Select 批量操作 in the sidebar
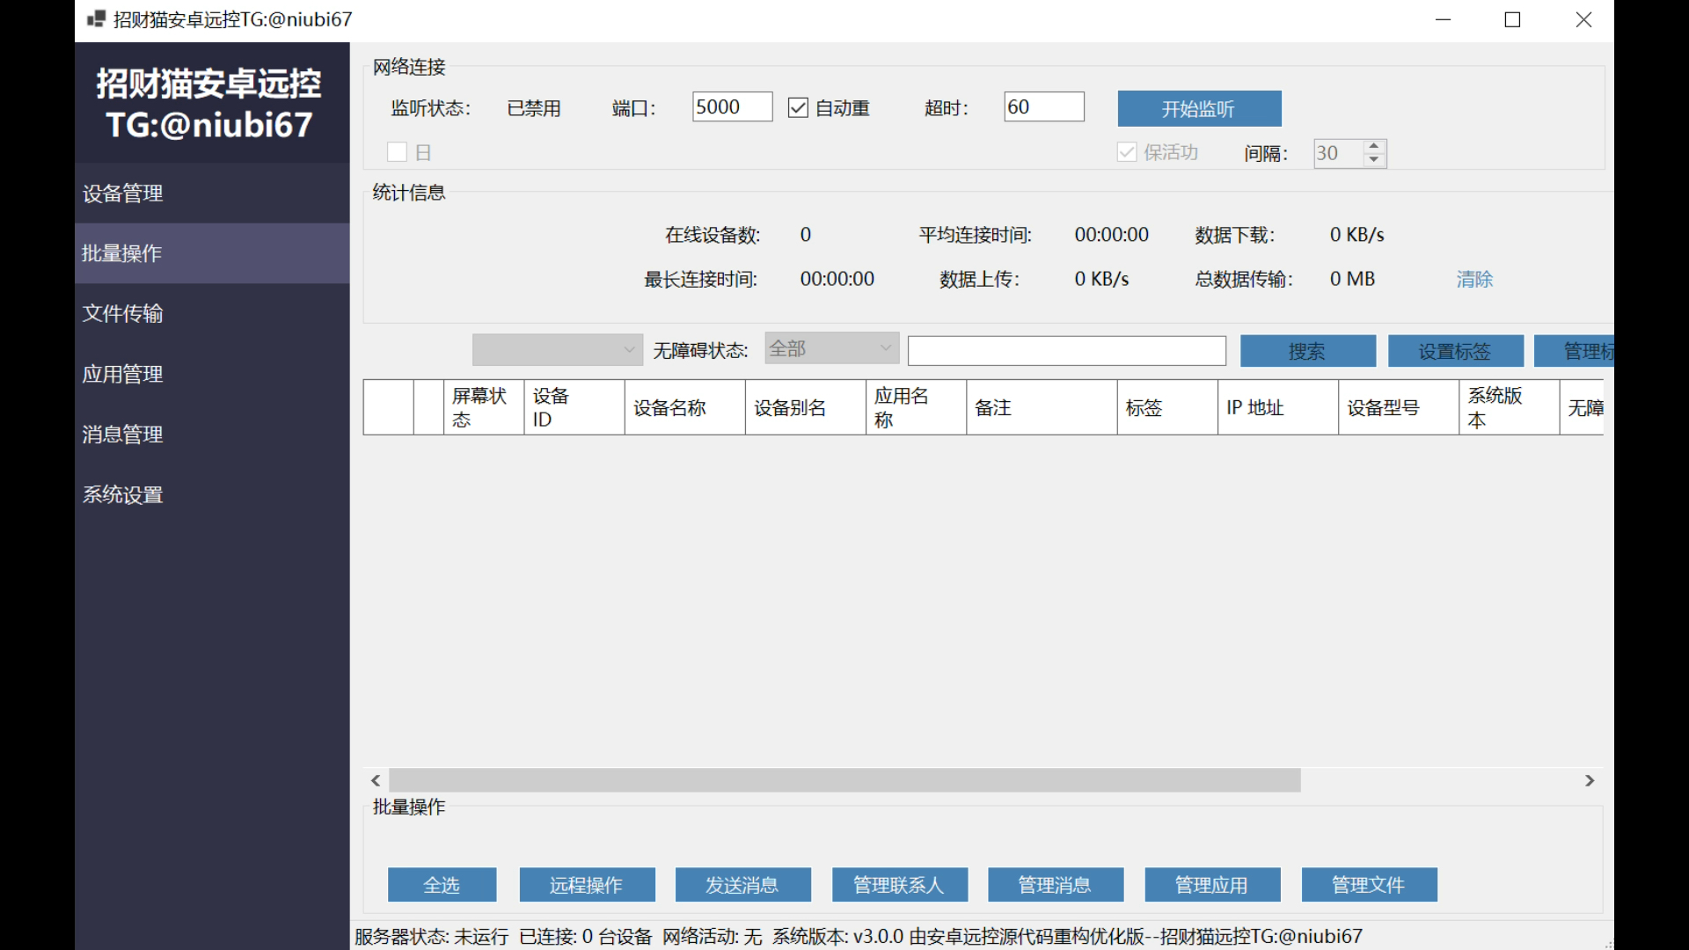 (x=212, y=253)
